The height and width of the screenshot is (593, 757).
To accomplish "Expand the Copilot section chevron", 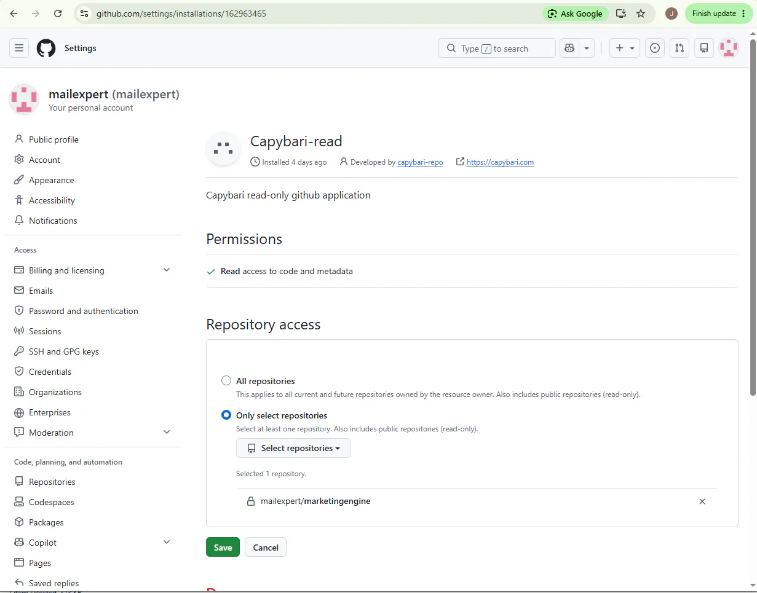I will pyautogui.click(x=167, y=542).
